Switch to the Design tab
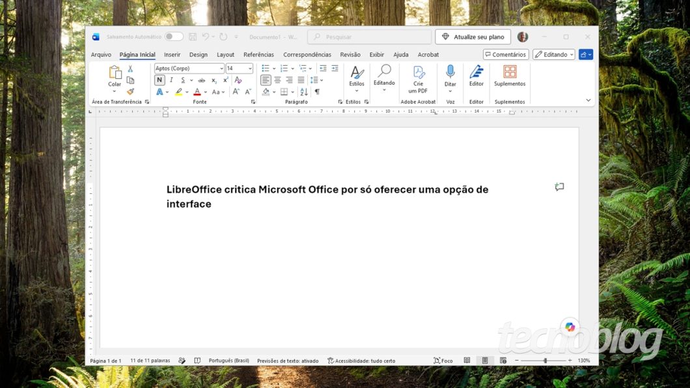This screenshot has height=388, width=690. (199, 55)
